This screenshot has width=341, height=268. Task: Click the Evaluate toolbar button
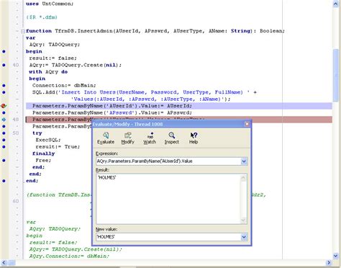[x=106, y=138]
